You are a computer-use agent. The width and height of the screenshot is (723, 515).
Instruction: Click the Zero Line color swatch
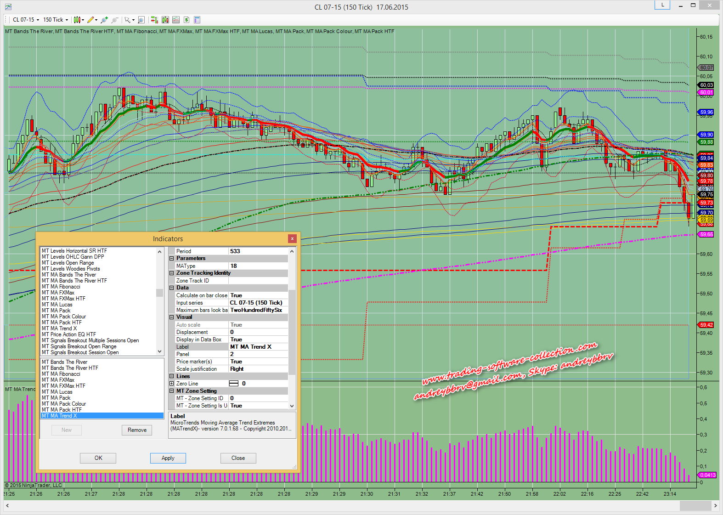pos(234,384)
